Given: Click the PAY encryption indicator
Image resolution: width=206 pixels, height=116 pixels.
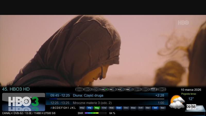Looking at the screenshot, I should pyautogui.click(x=113, y=89).
